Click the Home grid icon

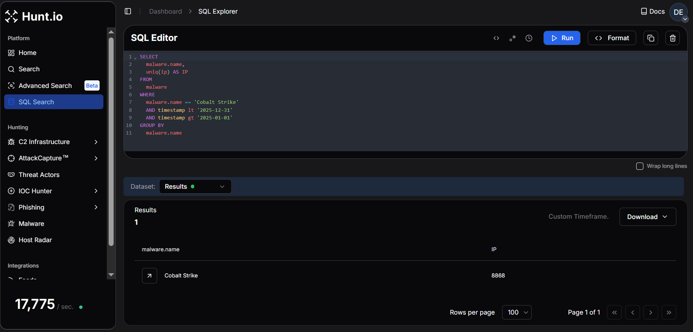point(11,53)
